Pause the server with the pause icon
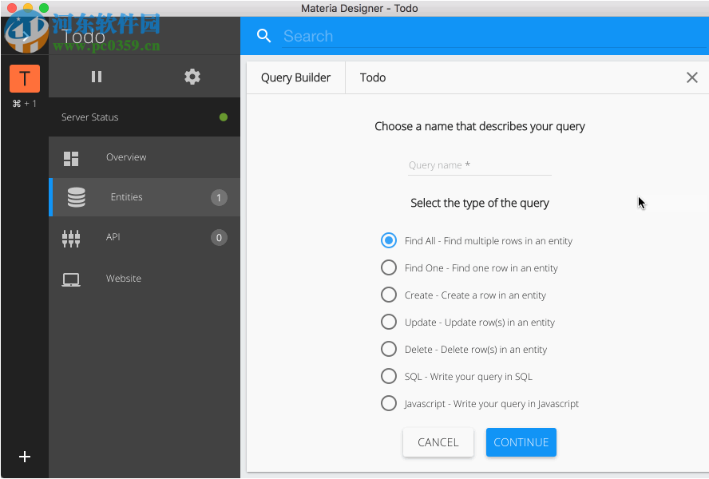Image resolution: width=709 pixels, height=479 pixels. coord(97,77)
